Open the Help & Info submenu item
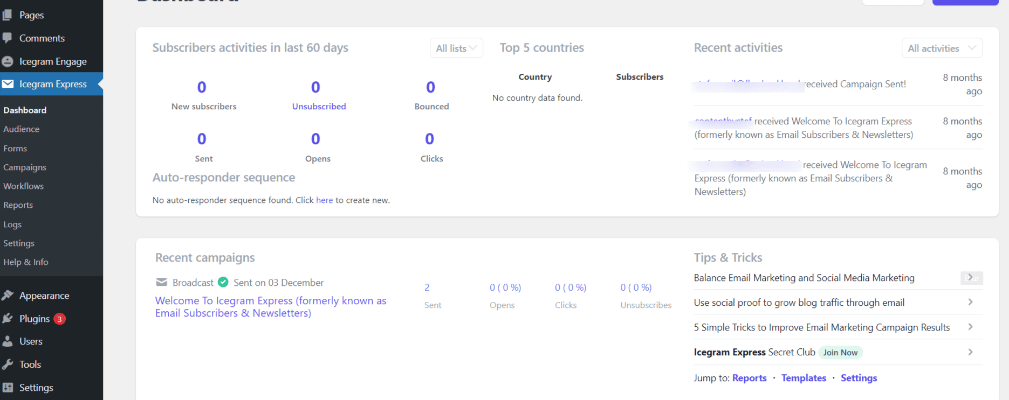The image size is (1009, 400). [x=26, y=262]
